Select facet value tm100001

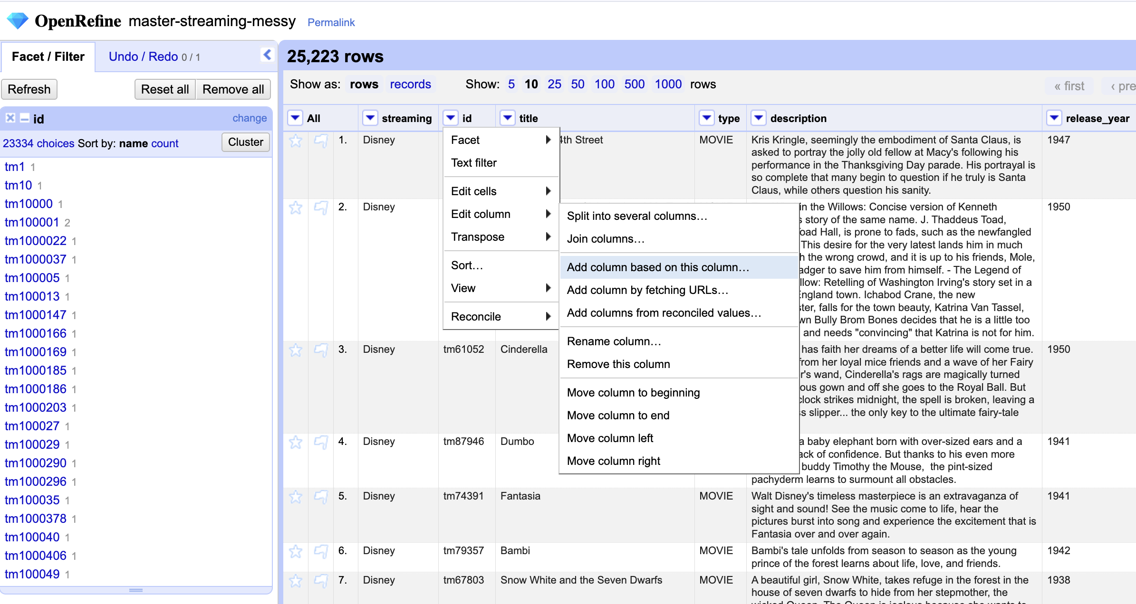coord(32,222)
